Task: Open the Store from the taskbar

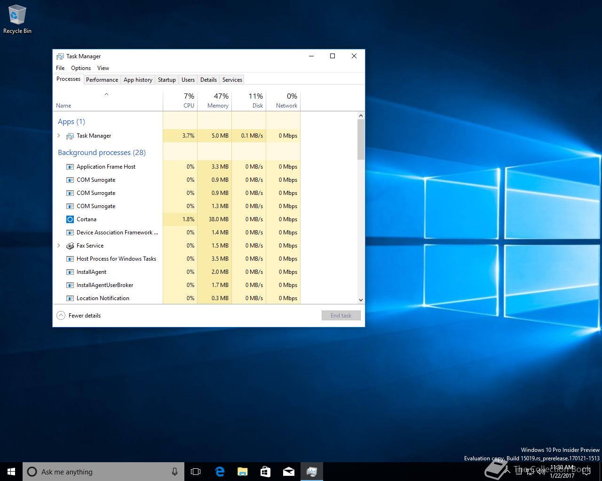Action: click(x=265, y=472)
